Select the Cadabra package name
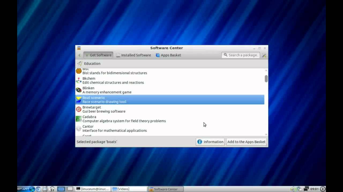The height and width of the screenshot is (192, 343). point(89,117)
